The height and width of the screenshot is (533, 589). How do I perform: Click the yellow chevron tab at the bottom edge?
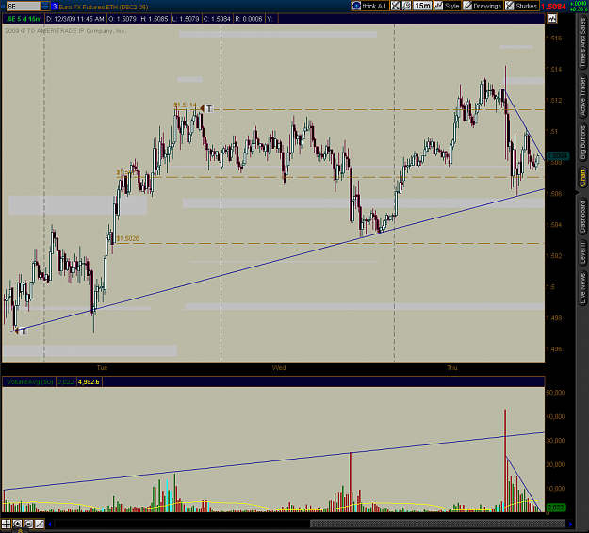click(21, 531)
